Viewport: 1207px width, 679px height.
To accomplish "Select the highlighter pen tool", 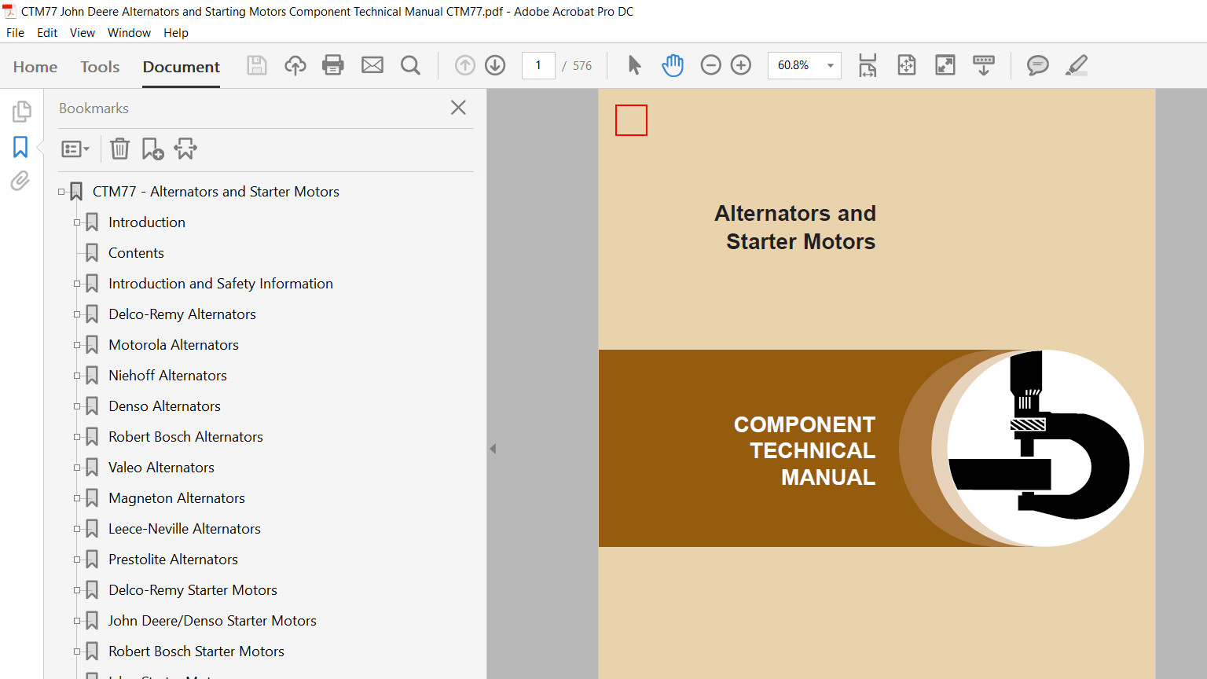I will (x=1077, y=65).
